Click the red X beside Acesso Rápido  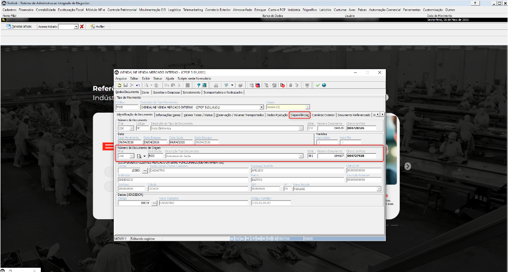click(x=81, y=27)
